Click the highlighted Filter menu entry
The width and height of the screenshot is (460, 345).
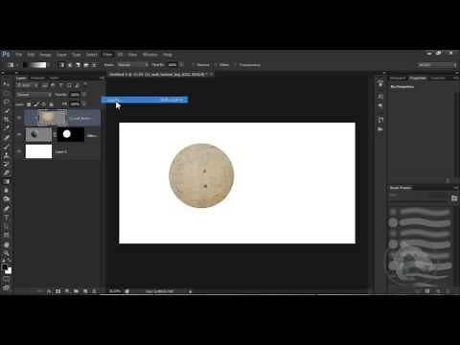145,100
